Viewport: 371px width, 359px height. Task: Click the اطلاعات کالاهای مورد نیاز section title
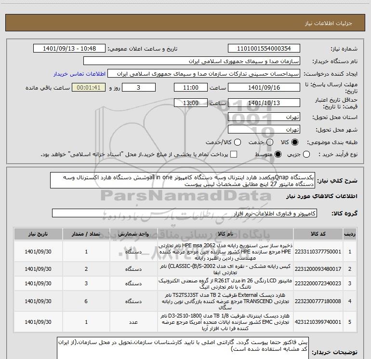click(321, 197)
